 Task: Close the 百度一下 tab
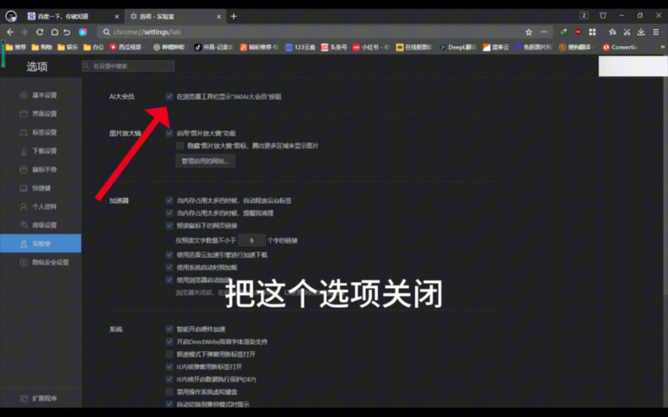(x=116, y=16)
